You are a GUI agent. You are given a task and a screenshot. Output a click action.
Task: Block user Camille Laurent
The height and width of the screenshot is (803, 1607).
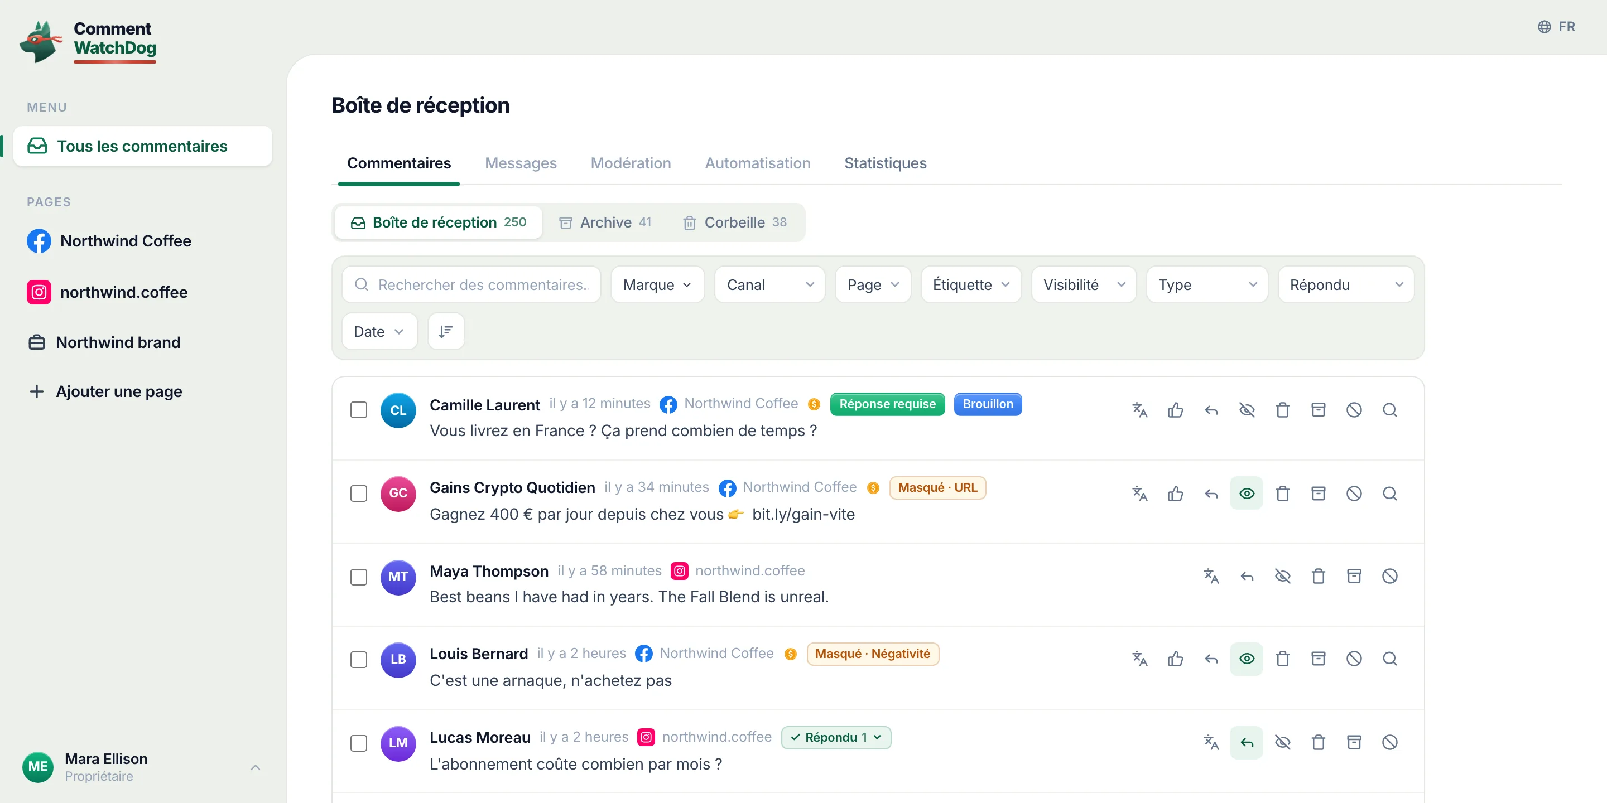click(x=1354, y=410)
